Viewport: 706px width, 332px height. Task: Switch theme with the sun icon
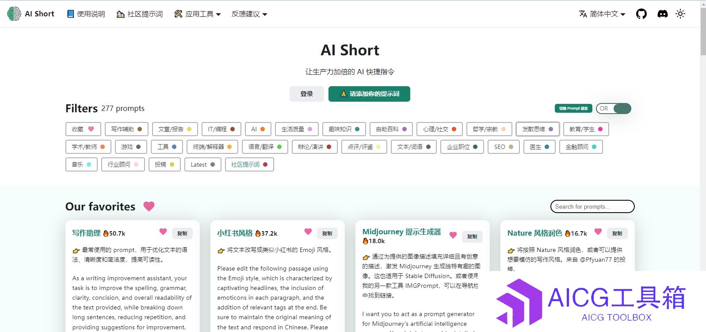(x=680, y=14)
